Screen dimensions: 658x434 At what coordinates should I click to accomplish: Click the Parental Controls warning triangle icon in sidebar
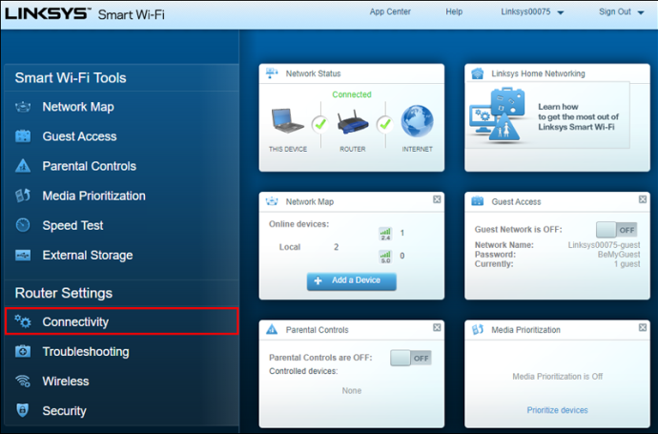(x=23, y=166)
